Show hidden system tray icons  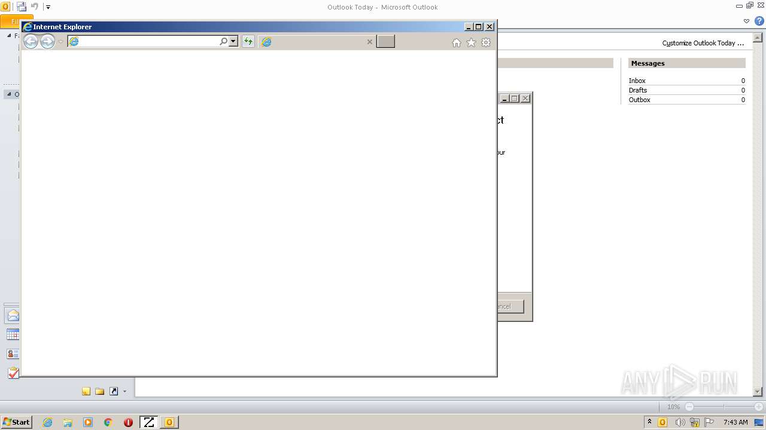click(649, 422)
